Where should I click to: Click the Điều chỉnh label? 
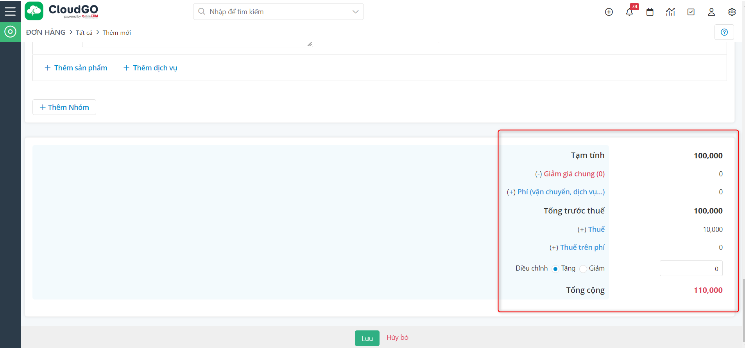click(532, 268)
